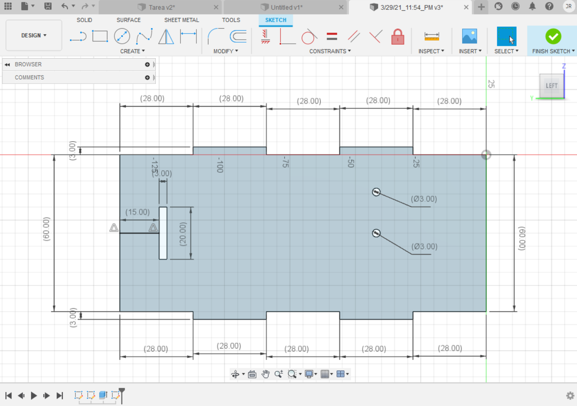Close the Untitled v1* document tab

341,7
